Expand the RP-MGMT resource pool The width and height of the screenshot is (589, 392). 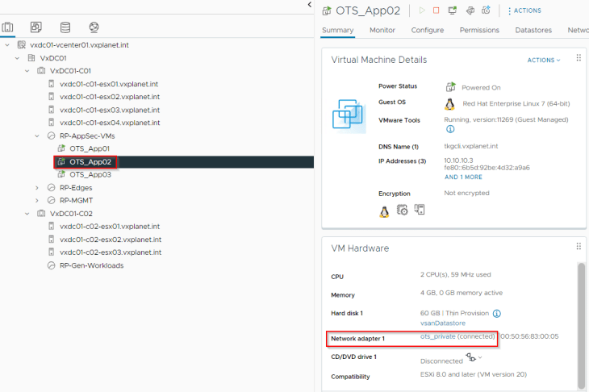click(x=37, y=201)
